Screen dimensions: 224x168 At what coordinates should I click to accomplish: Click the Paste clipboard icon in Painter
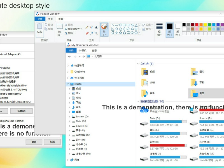pyautogui.click(x=40, y=26)
